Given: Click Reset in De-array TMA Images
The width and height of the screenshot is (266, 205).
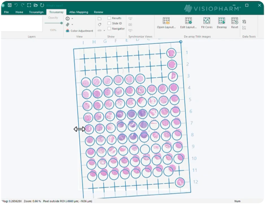Looking at the screenshot, I should pos(235,23).
